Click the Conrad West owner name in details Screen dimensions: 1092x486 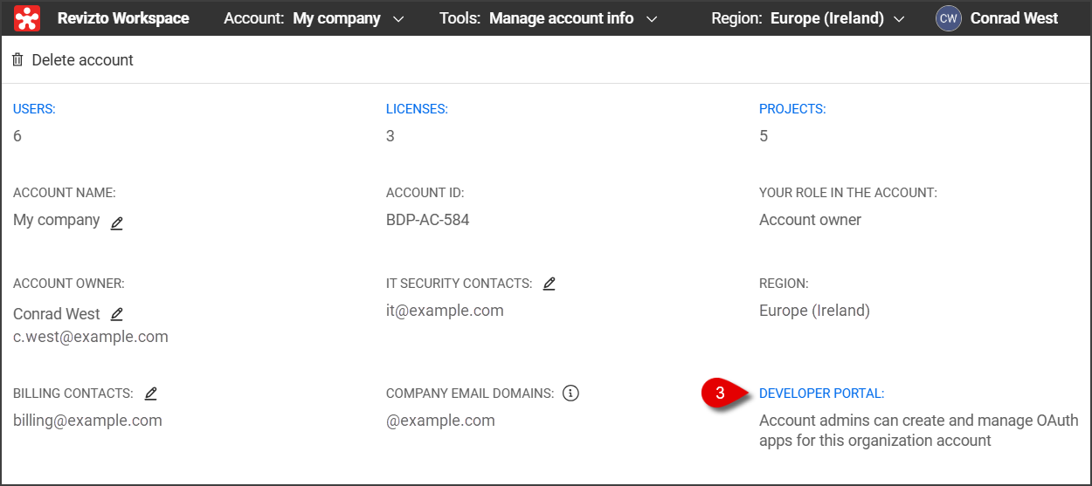click(57, 313)
